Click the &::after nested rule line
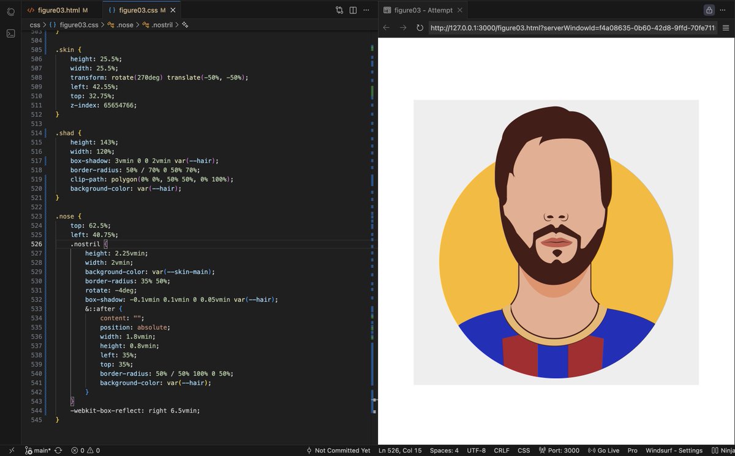The height and width of the screenshot is (456, 735). (104, 309)
